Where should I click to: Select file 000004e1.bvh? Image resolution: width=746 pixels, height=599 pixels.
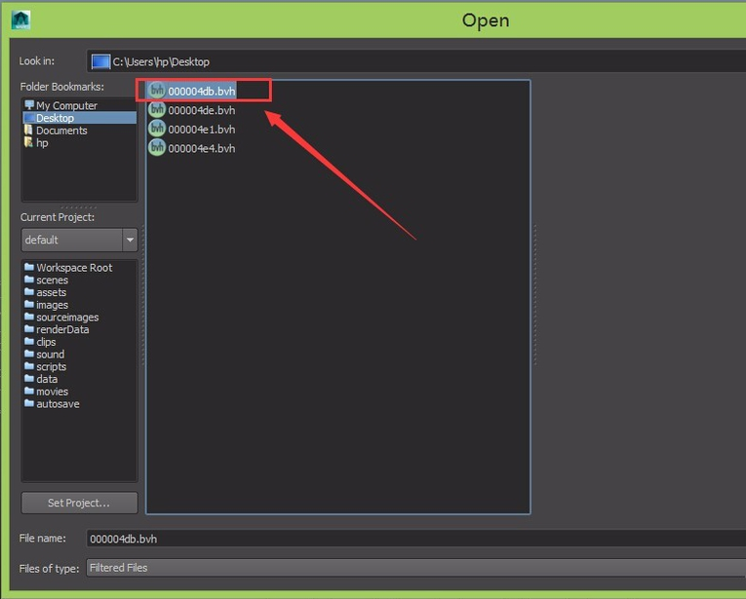point(201,130)
